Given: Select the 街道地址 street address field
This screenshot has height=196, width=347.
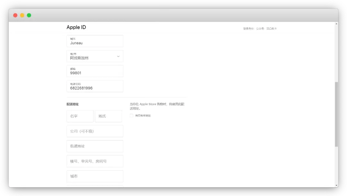Looking at the screenshot, I should coord(95,146).
